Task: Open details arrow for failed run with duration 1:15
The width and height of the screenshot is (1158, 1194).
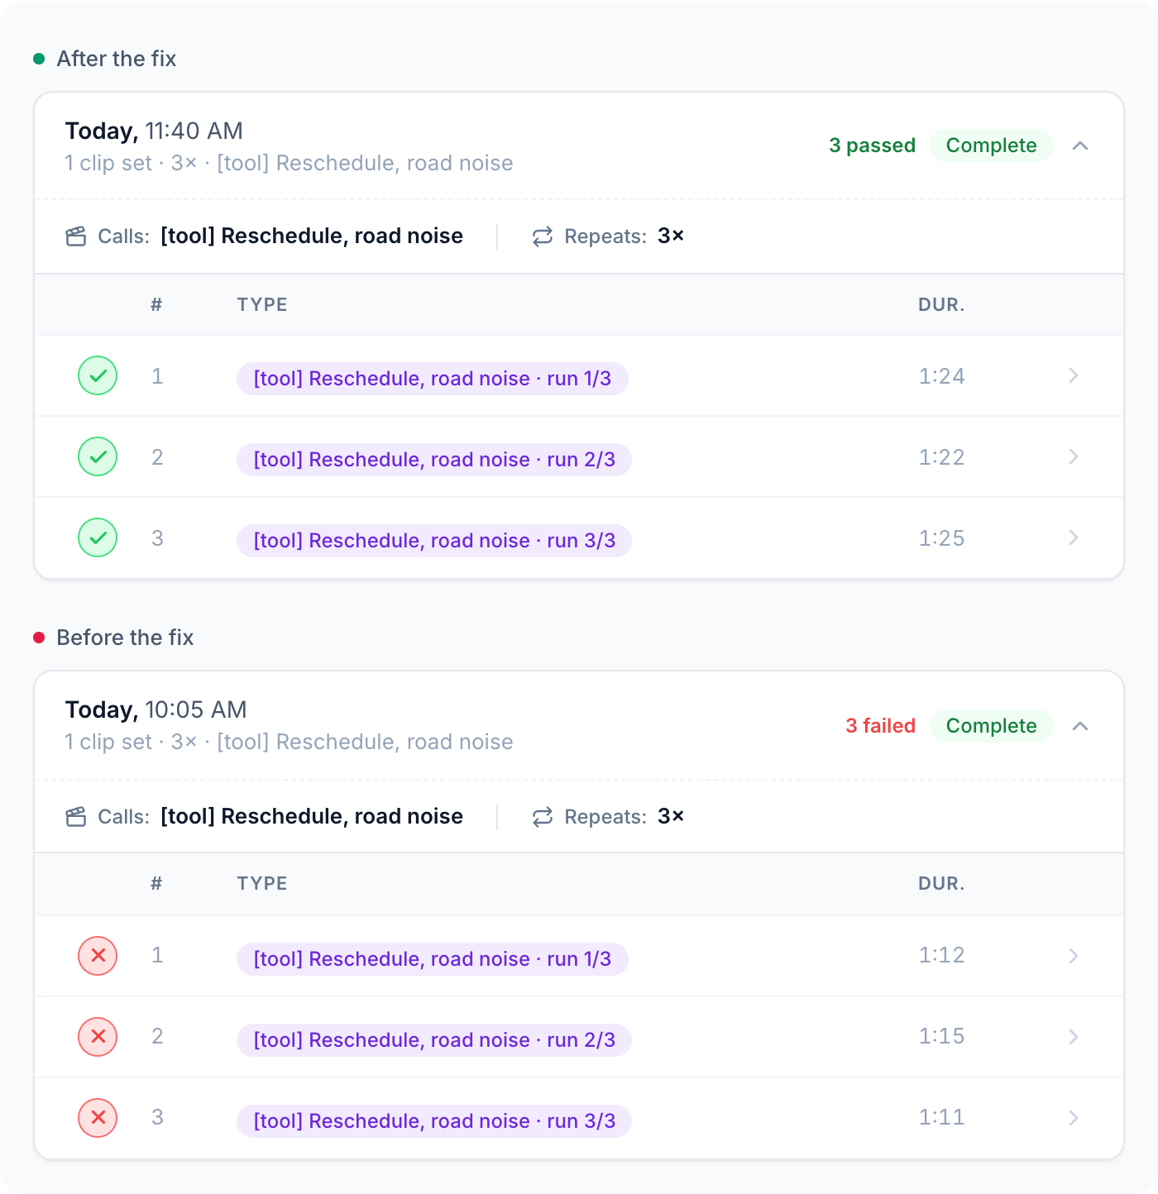Action: [1074, 1037]
